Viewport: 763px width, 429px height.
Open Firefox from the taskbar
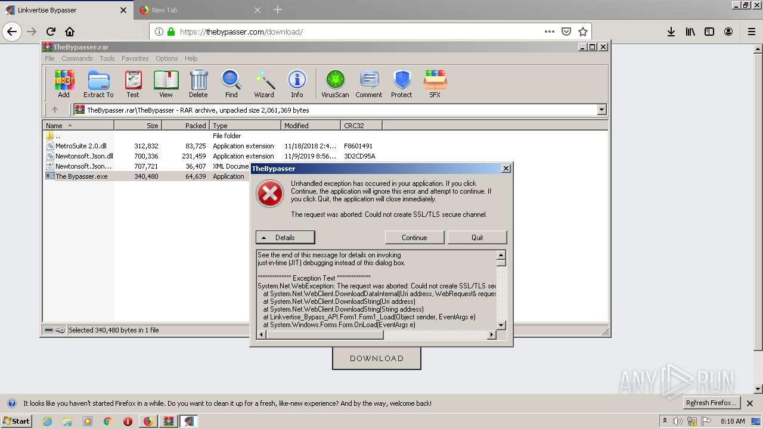click(x=147, y=421)
